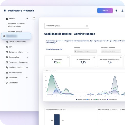Toggle Sesiones App Móvil legend series

click(101, 99)
